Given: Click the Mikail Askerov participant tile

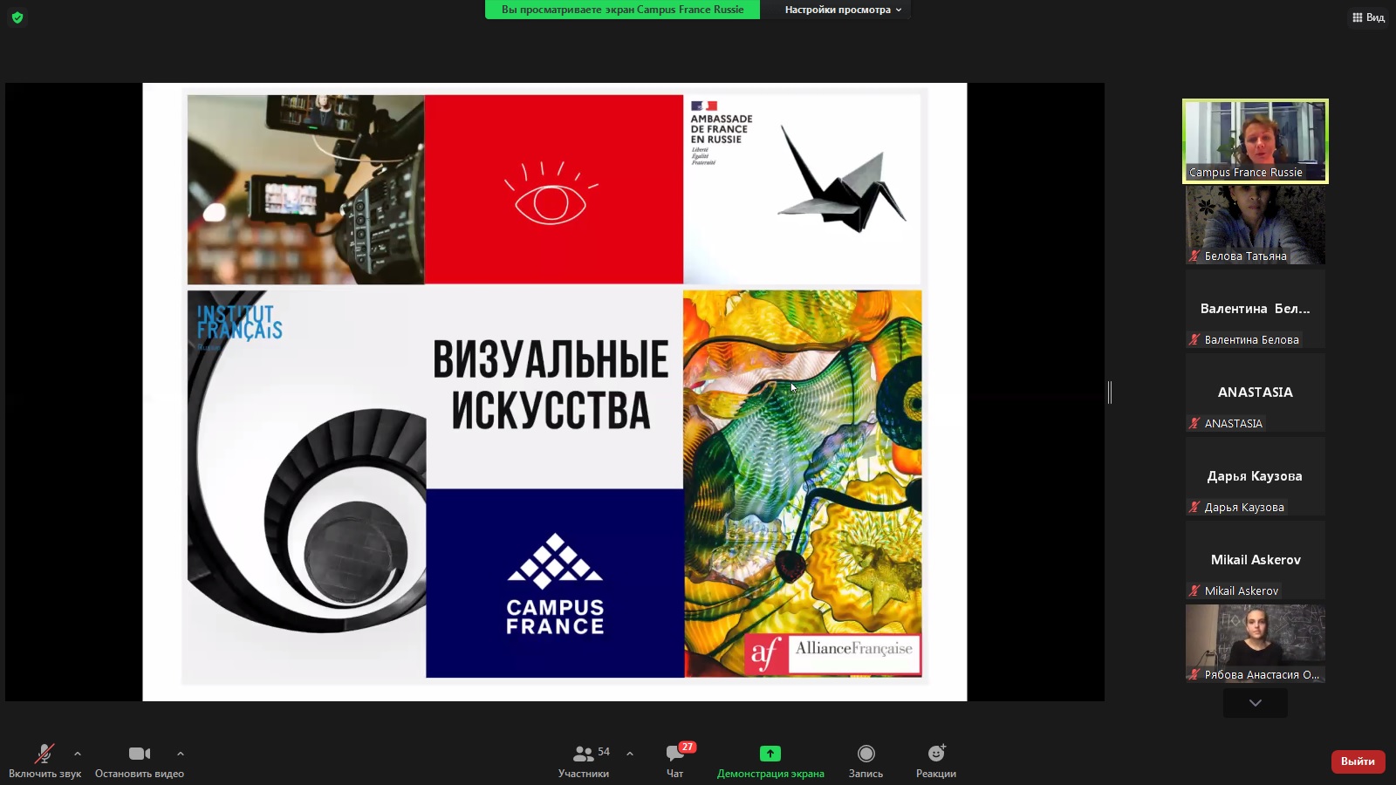Looking at the screenshot, I should [x=1255, y=559].
